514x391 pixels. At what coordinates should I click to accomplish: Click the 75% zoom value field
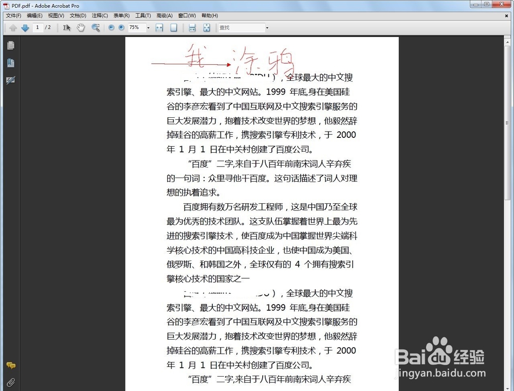[137, 28]
